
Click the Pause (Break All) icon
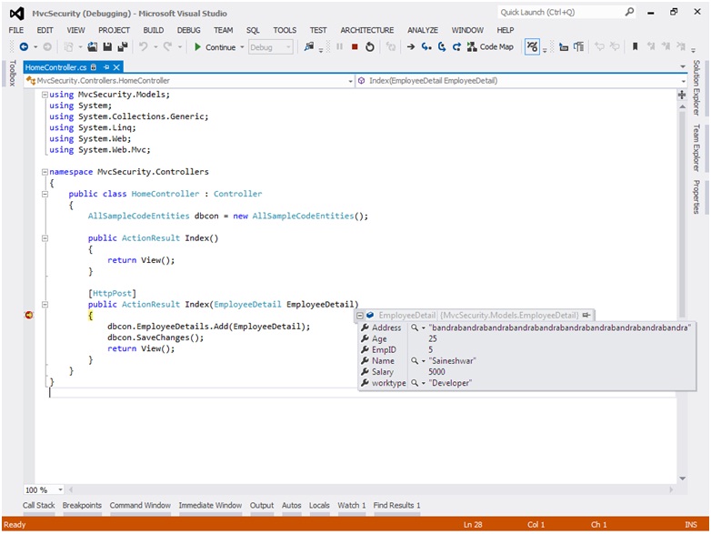(340, 46)
